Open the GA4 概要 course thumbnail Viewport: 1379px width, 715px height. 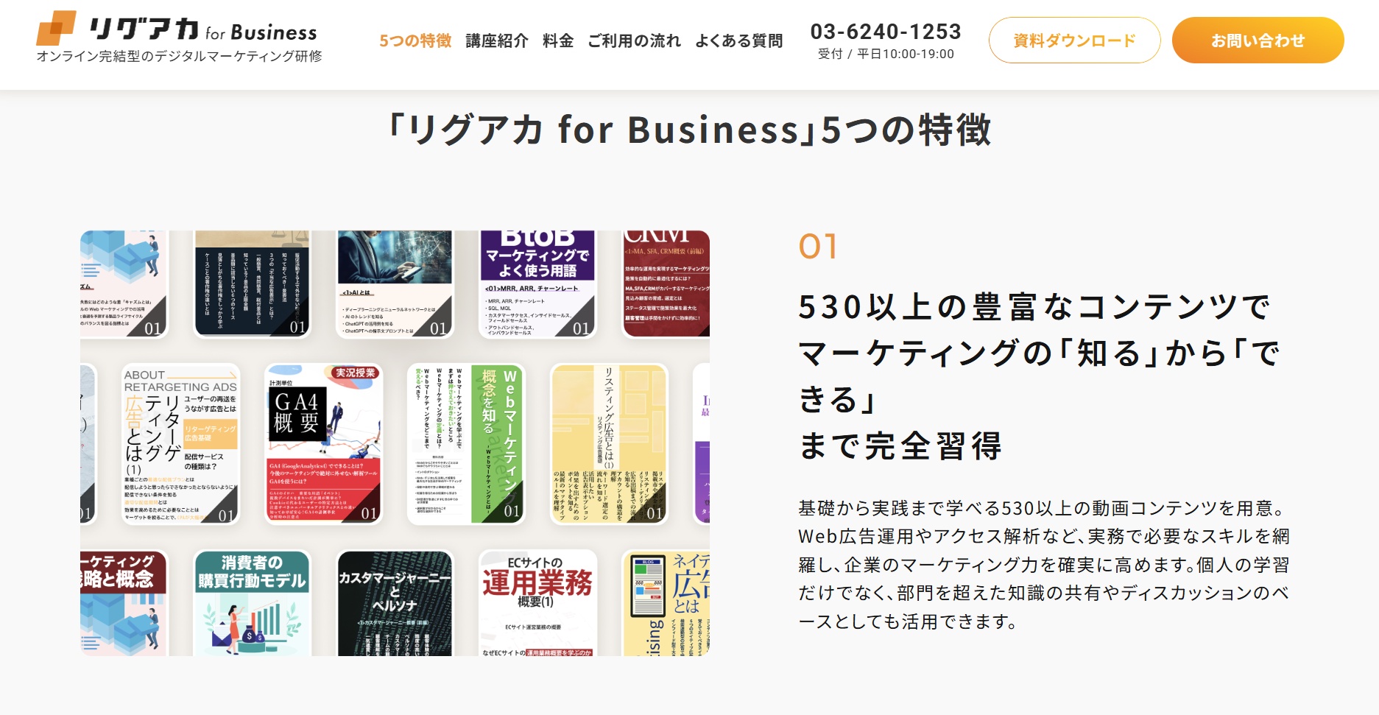point(324,444)
